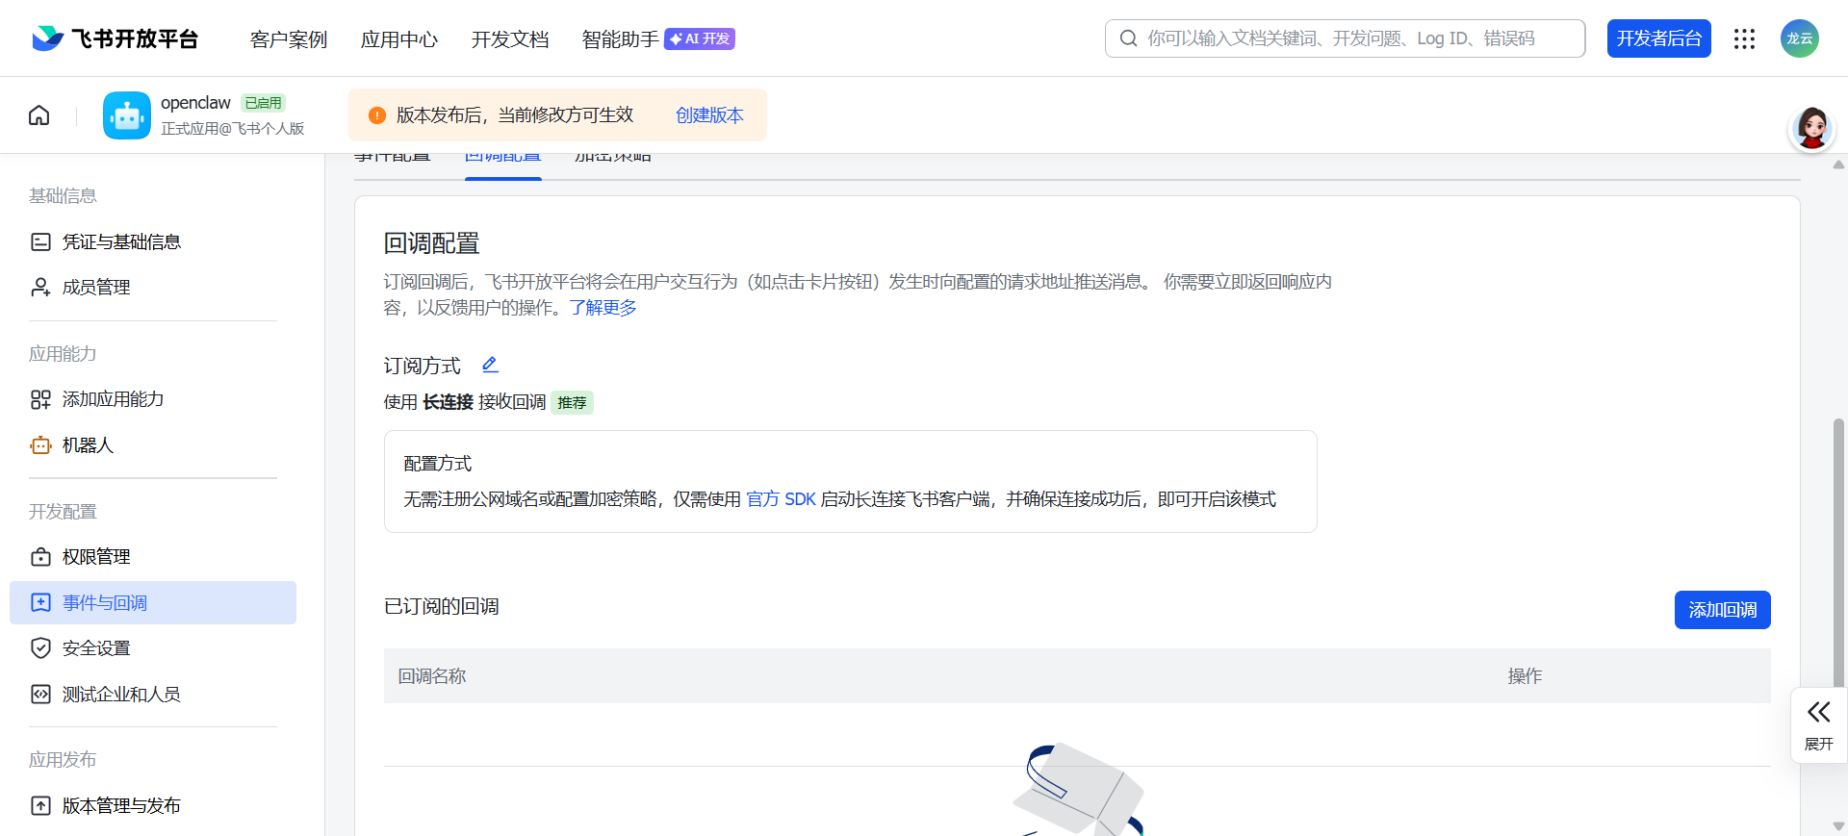Open 安全设置 in the sidebar

click(96, 648)
